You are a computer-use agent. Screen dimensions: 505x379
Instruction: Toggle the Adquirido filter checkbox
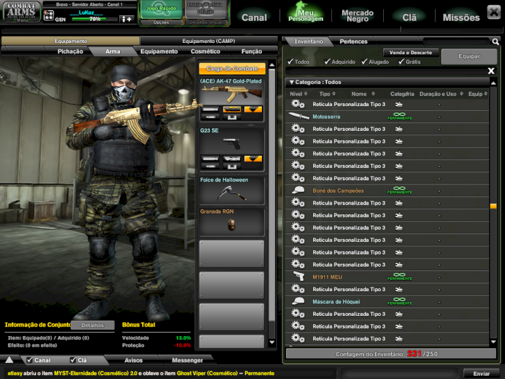328,61
